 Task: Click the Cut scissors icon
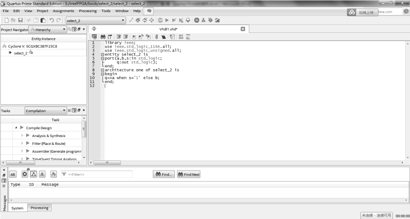pos(29,20)
